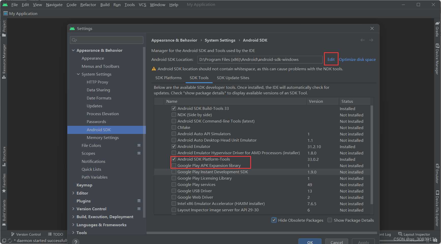Enable the CMake checkbox
441x244 pixels.
(x=174, y=127)
